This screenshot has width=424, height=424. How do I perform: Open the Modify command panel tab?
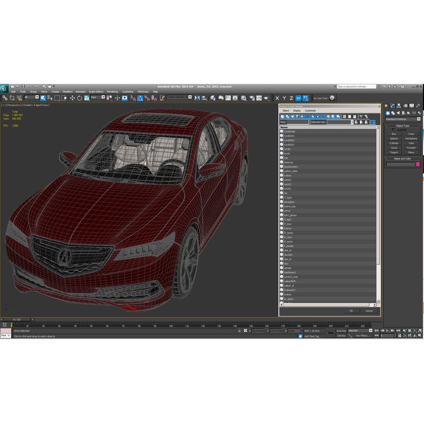click(392, 106)
